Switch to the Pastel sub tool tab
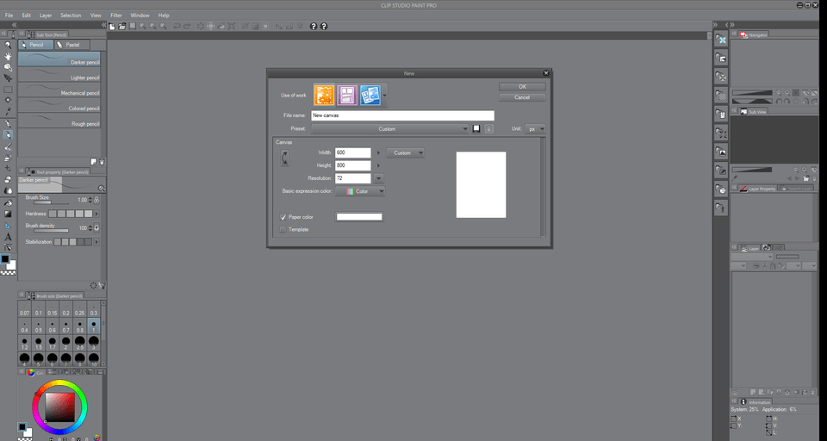827x441 pixels. click(x=72, y=45)
